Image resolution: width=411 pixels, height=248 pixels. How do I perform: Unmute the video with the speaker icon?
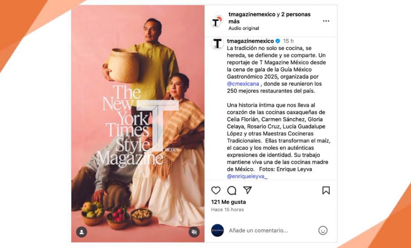[194, 232]
